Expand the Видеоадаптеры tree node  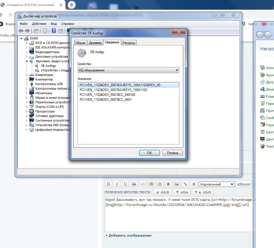pyautogui.click(x=27, y=52)
